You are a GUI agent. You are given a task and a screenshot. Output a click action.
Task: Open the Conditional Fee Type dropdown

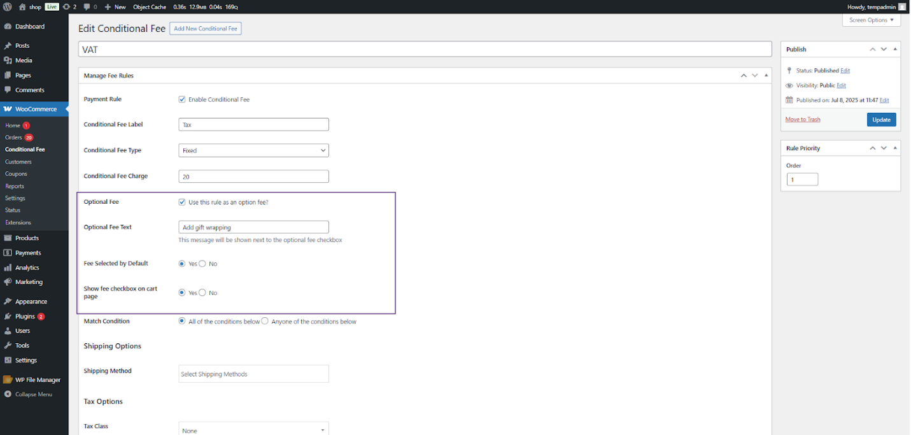coord(253,151)
